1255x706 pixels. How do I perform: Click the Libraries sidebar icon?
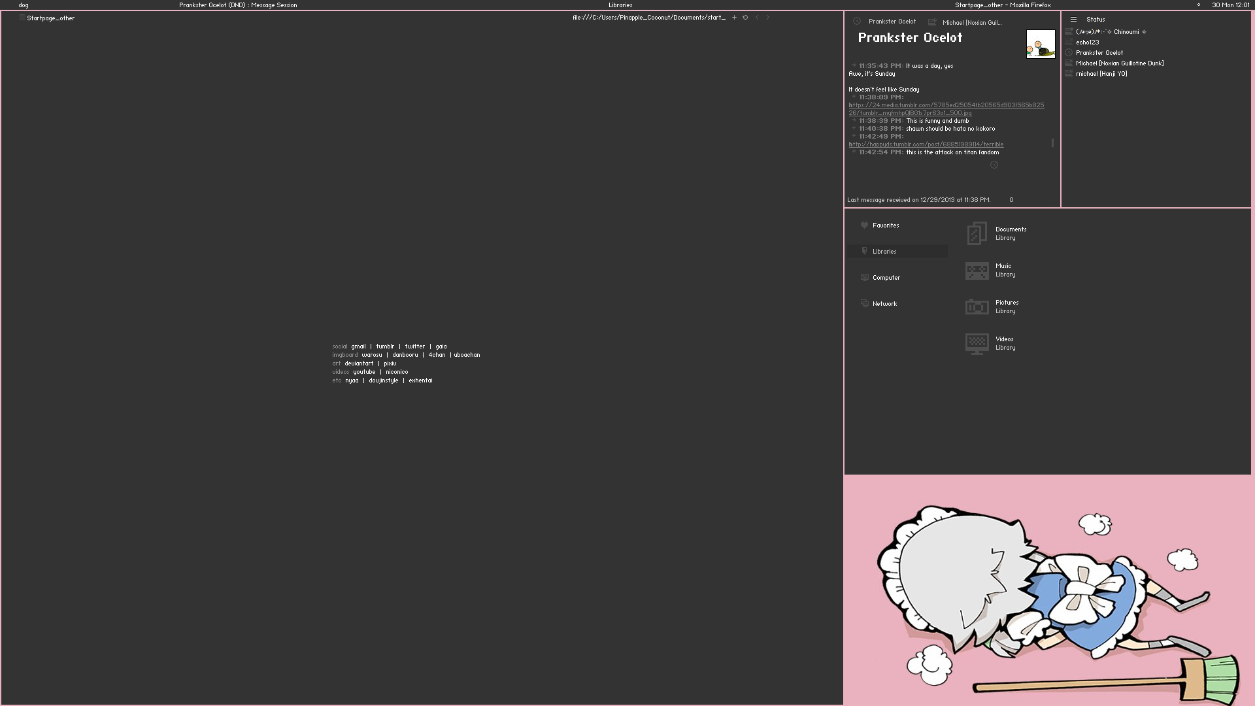pyautogui.click(x=864, y=251)
